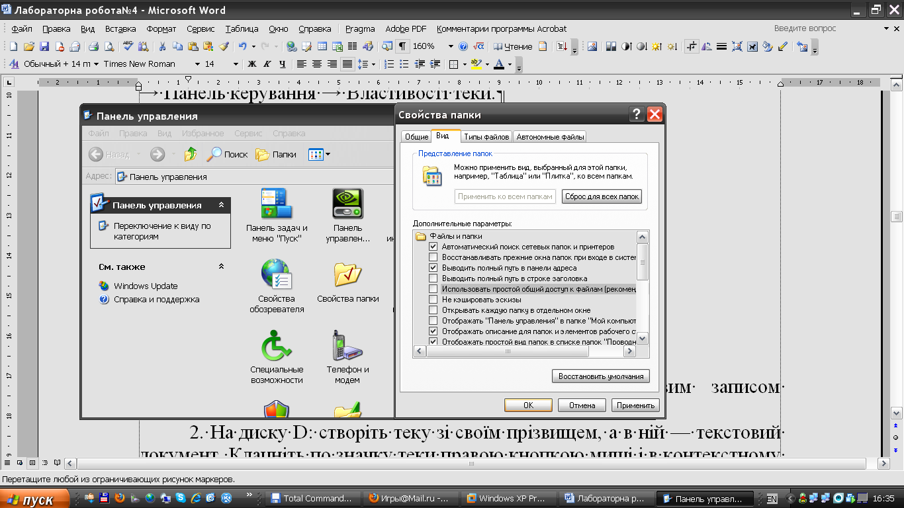Click OK in the Свойства папки dialog
Viewport: 904px width, 508px height.
click(x=528, y=405)
